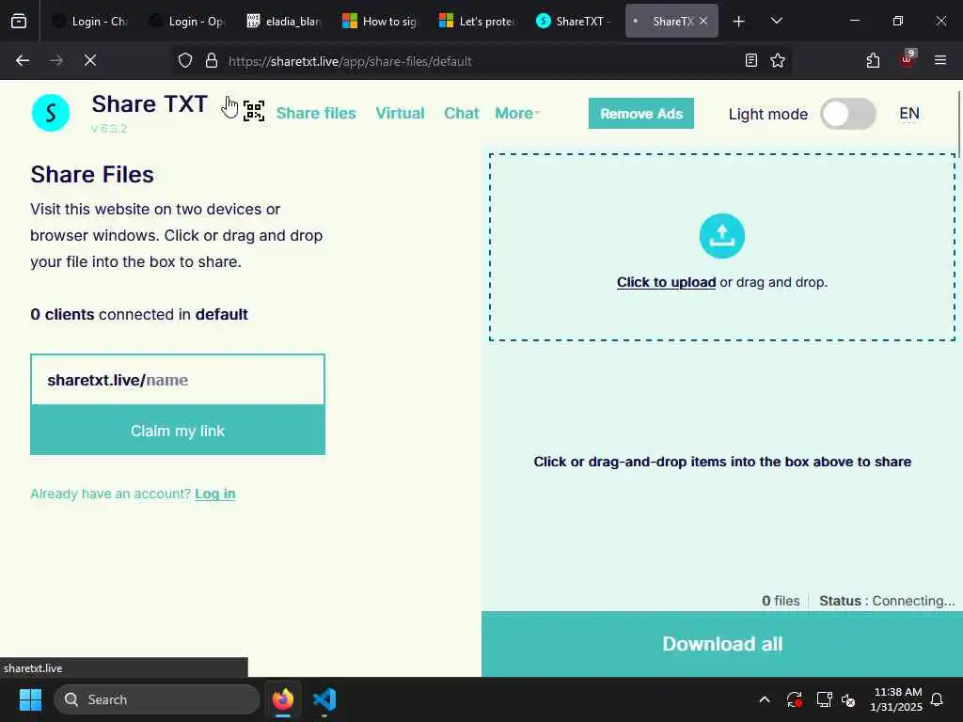View site security lock info
Viewport: 963px width, 722px height.
click(x=212, y=61)
